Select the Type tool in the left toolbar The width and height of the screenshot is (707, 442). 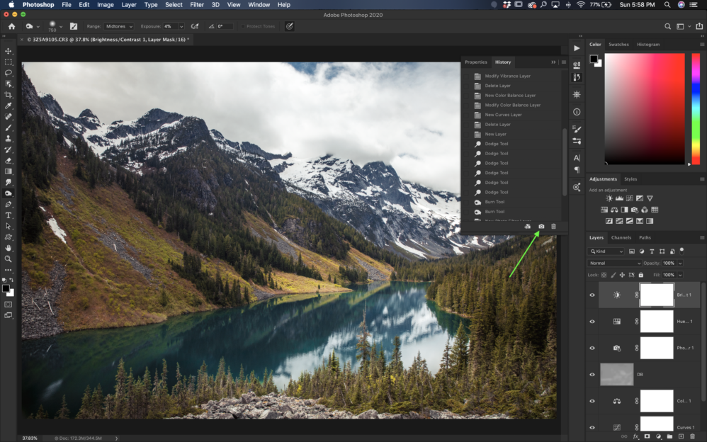(x=9, y=216)
